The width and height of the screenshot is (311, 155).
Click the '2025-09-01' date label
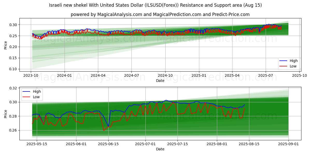(288, 144)
